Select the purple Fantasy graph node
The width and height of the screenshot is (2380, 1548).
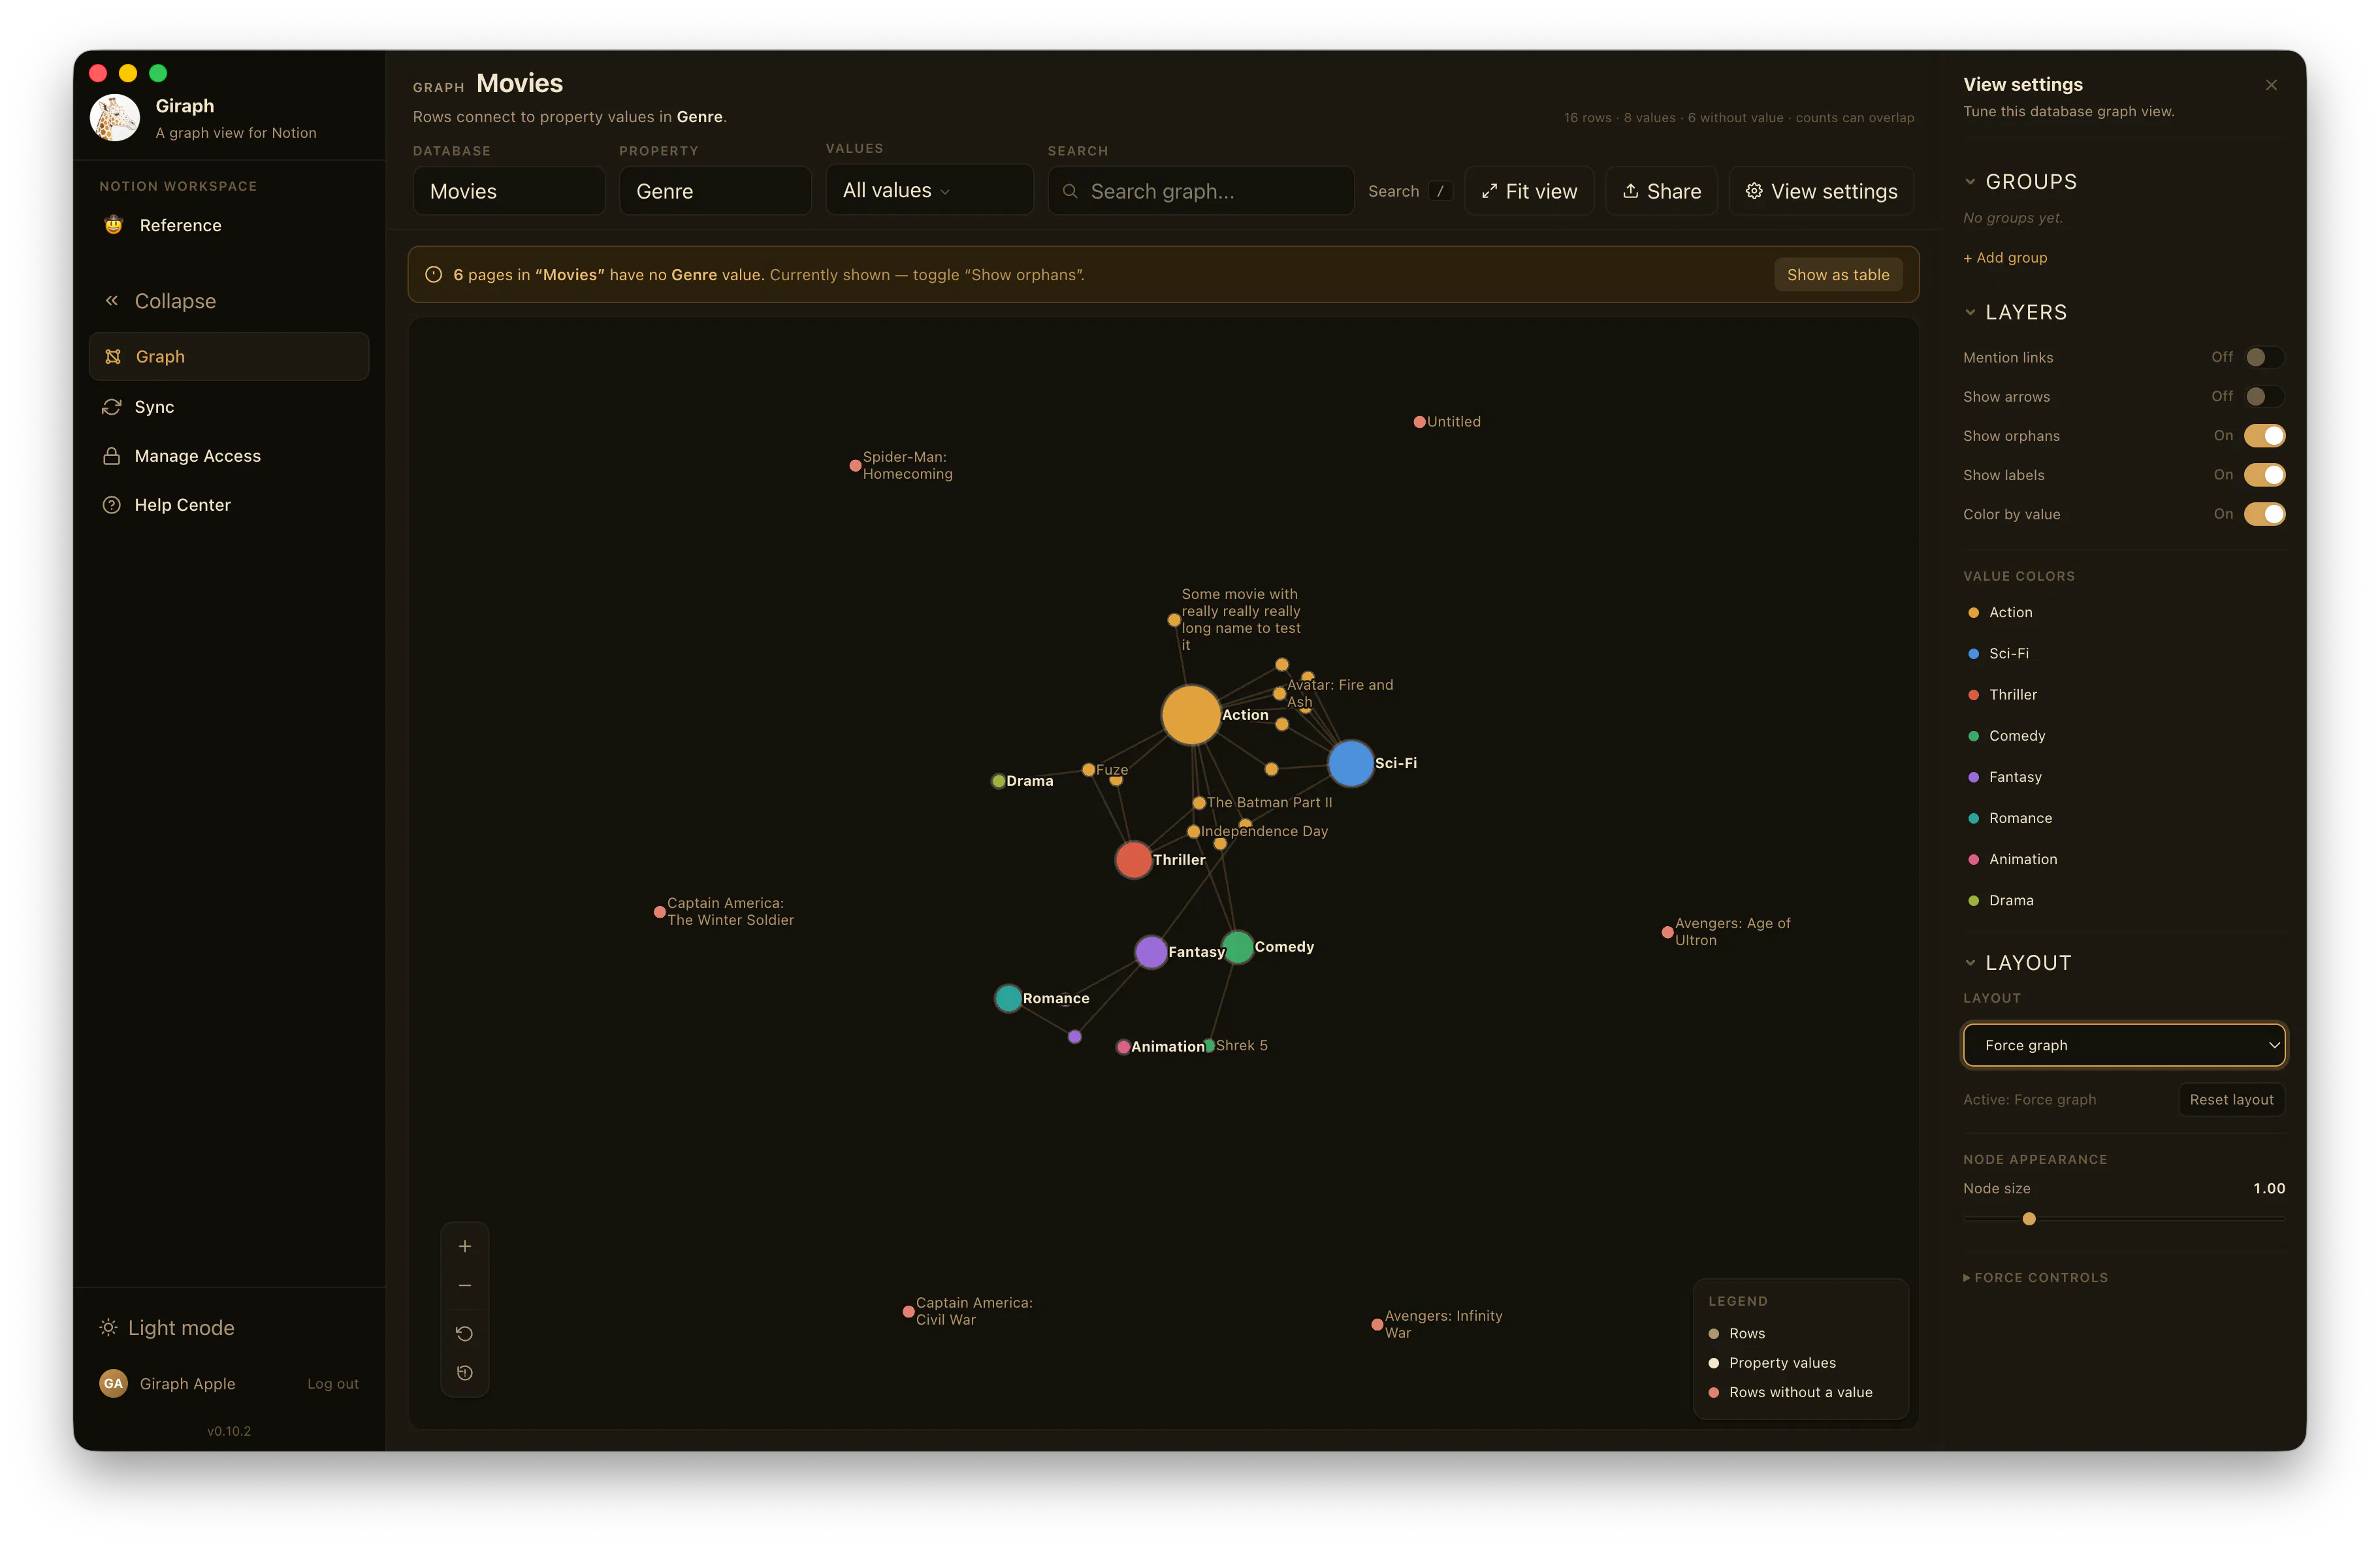tap(1151, 951)
